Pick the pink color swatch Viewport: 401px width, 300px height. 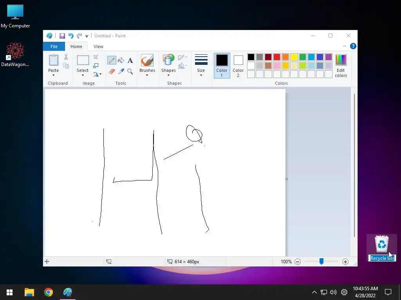click(277, 66)
